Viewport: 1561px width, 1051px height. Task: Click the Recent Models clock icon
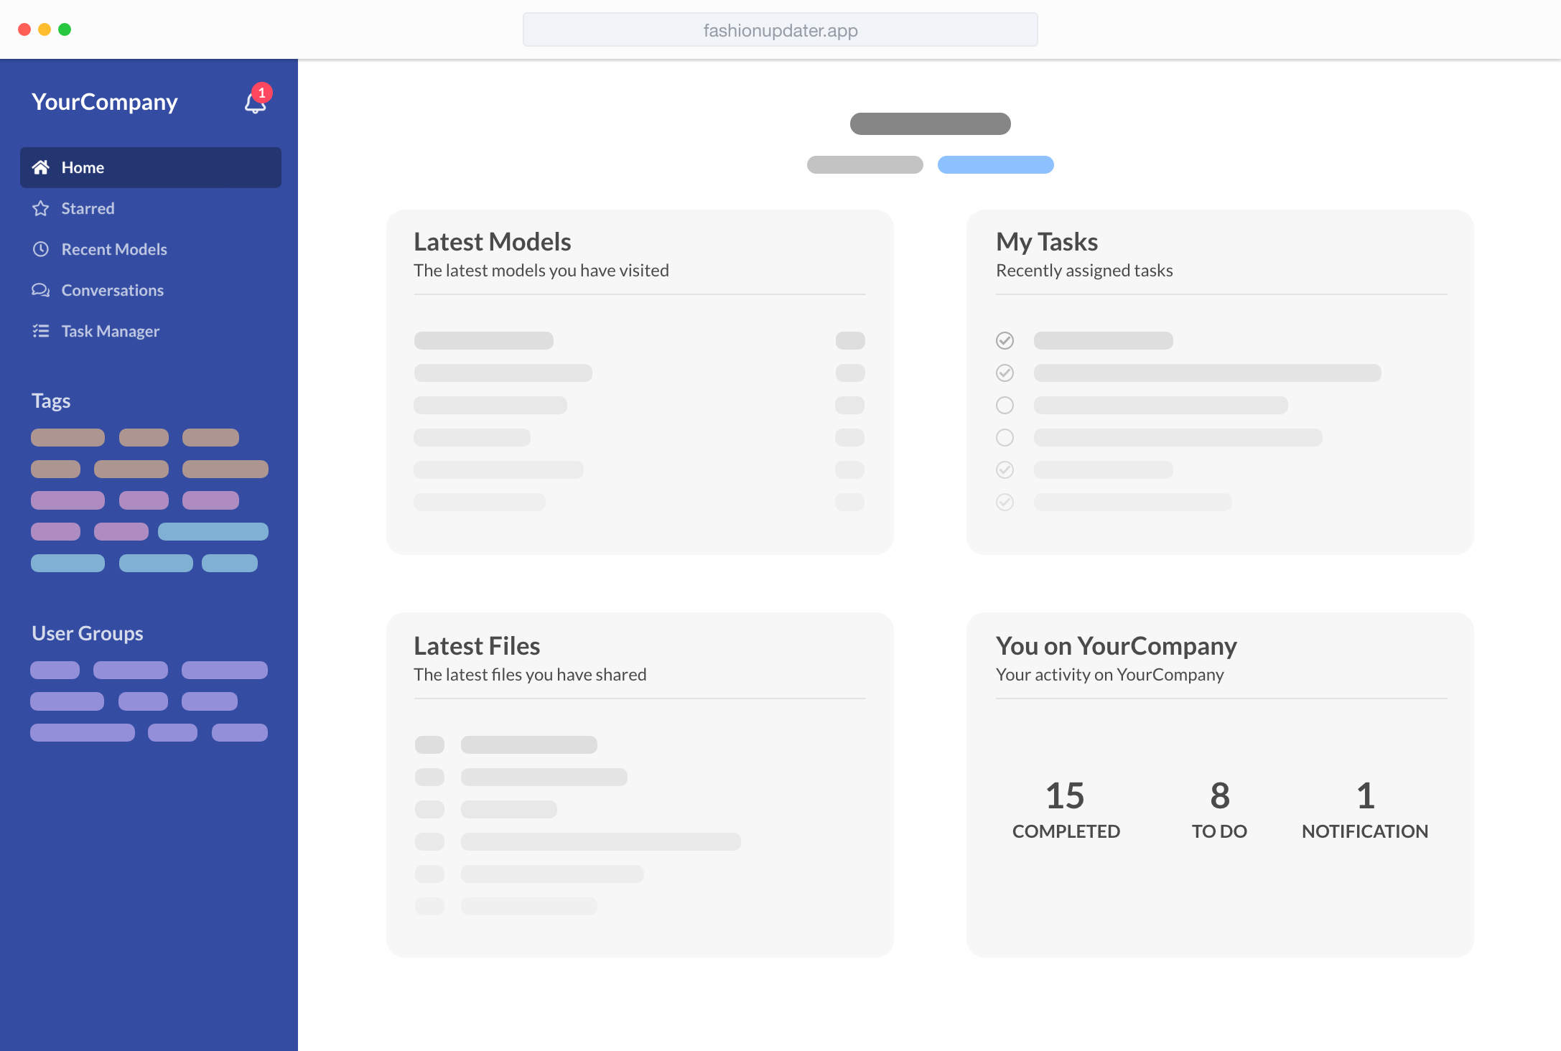pos(41,249)
